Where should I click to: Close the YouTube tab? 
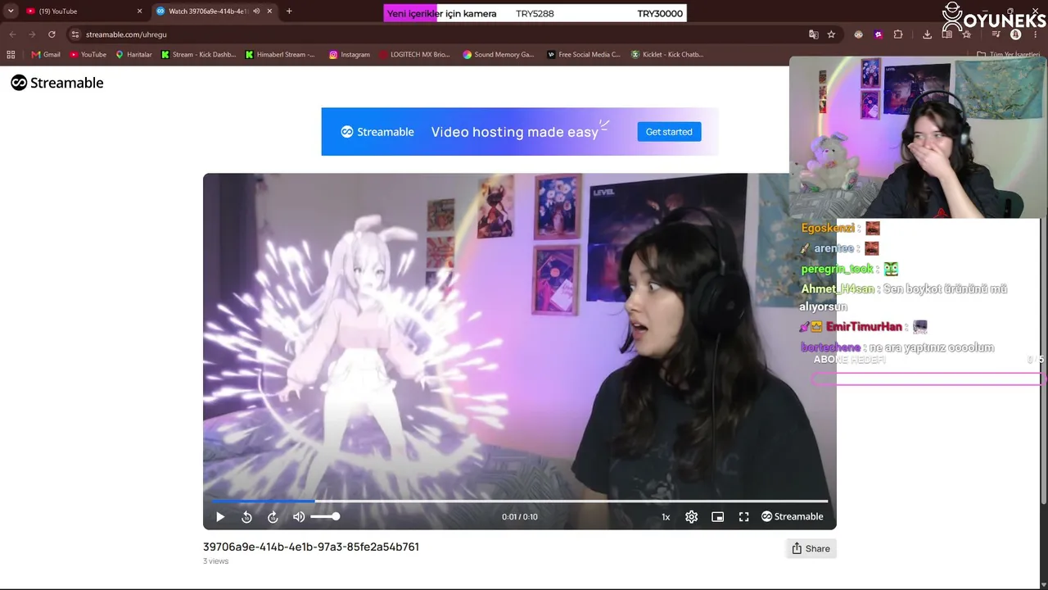pyautogui.click(x=139, y=11)
